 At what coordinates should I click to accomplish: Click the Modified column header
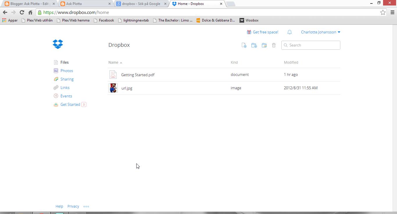(291, 62)
